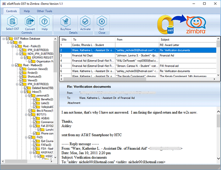The height and width of the screenshot is (170, 221).
Task: Switch to the Other Tools tab
Action: point(45,11)
